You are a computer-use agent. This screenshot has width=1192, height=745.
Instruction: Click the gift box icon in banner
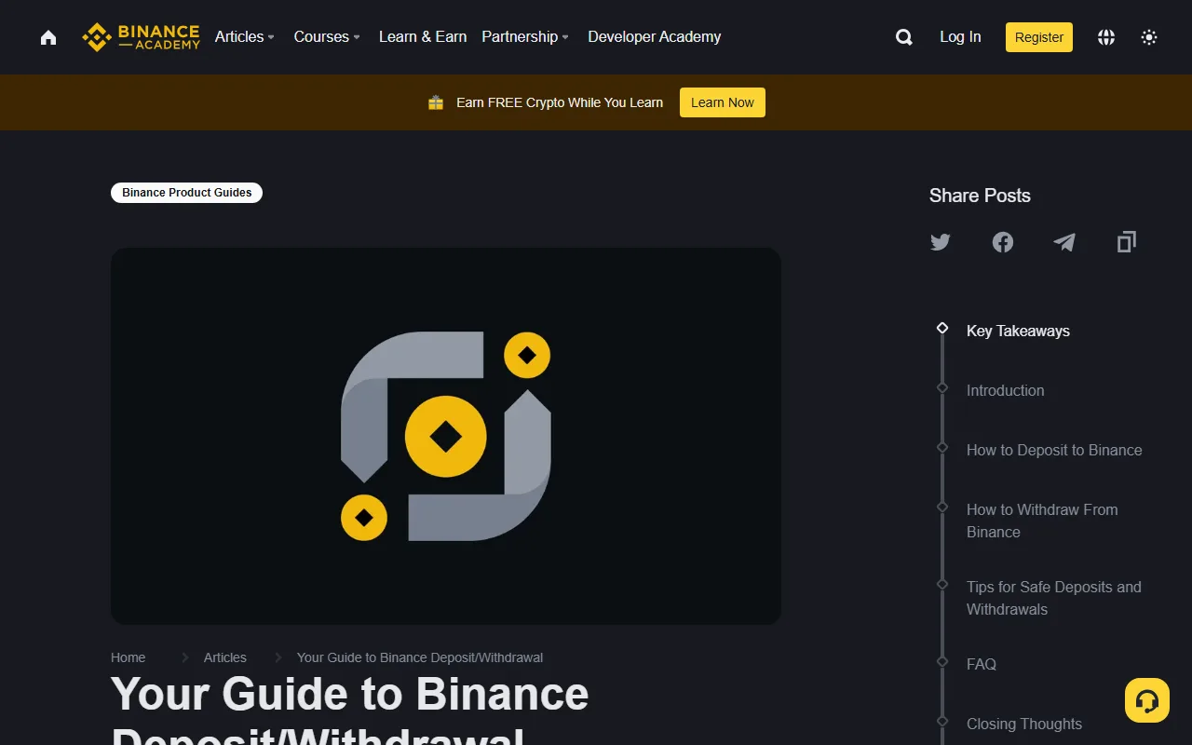click(436, 102)
